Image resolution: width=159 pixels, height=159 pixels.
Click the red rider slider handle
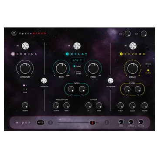pyautogui.click(x=92, y=122)
